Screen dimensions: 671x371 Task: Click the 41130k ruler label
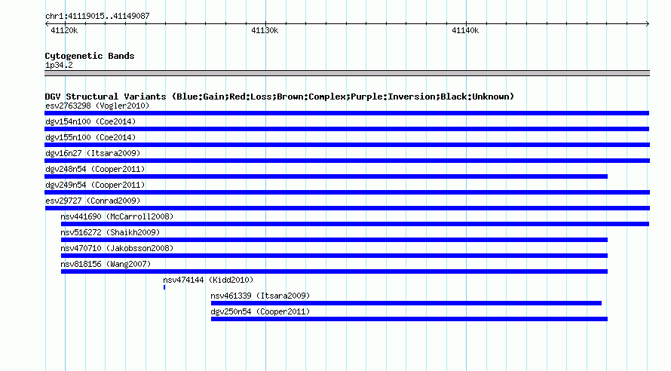265,30
